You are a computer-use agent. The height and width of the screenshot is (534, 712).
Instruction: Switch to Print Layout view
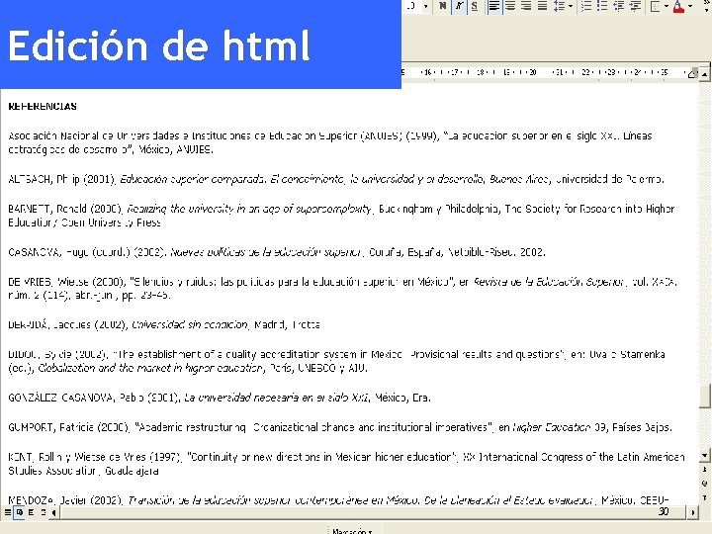(x=31, y=512)
